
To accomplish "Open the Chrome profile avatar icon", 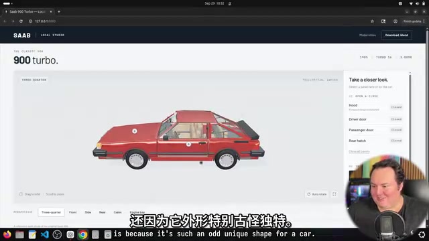I will (x=395, y=21).
